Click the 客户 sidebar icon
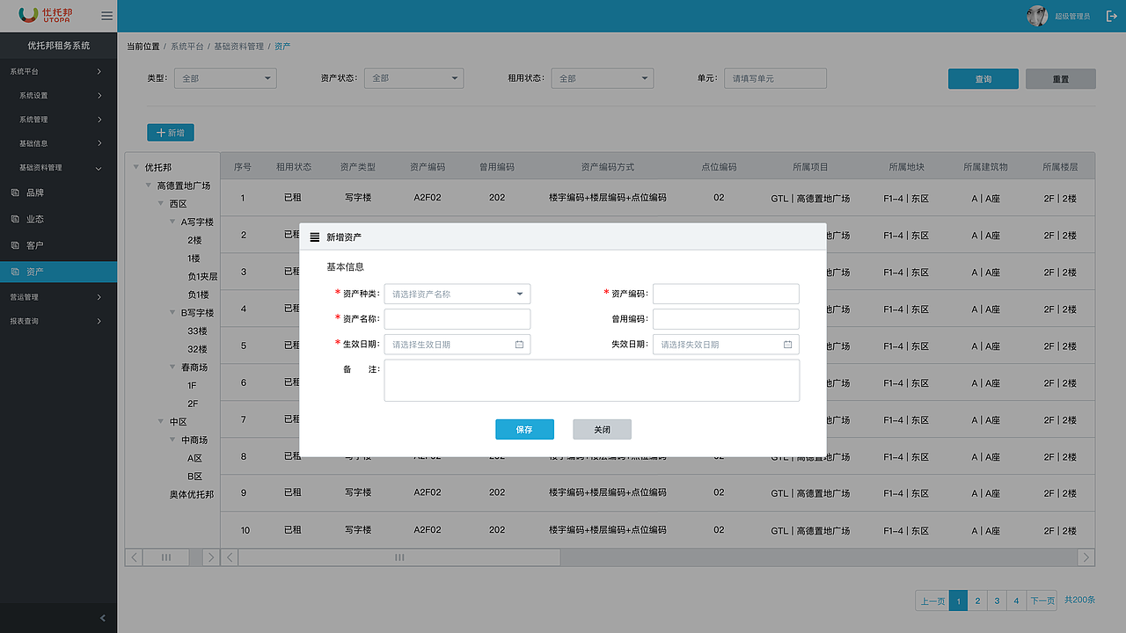 (14, 245)
